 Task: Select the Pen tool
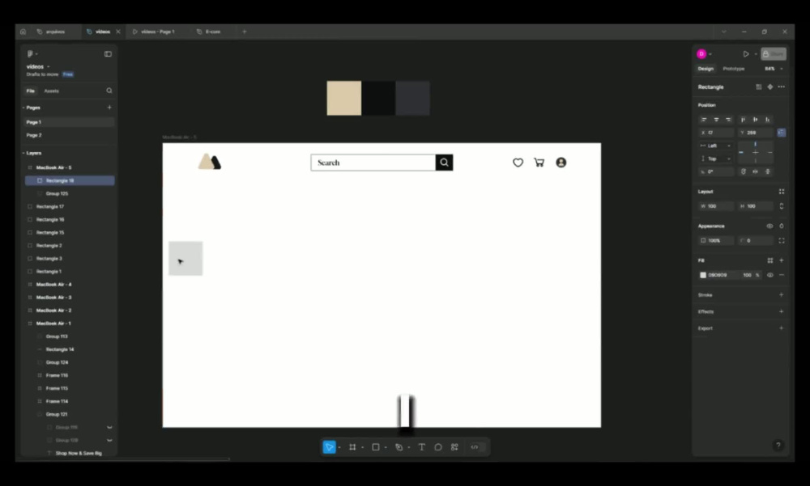[x=399, y=447]
